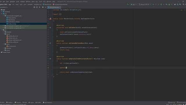
Task: Open the Tools menu
Action: (x=40, y=1)
